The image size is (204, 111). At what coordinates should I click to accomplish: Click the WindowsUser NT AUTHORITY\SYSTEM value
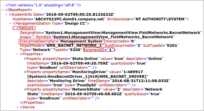(160, 19)
